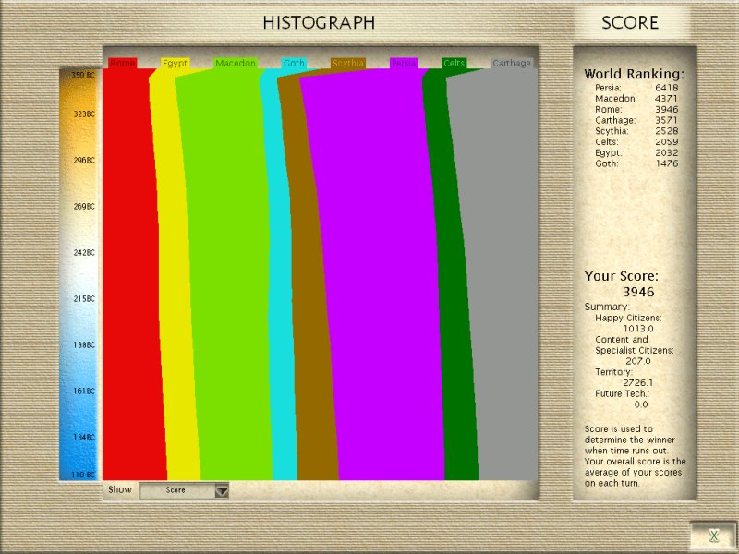Select the Carthage civilization label
This screenshot has width=739, height=554.
pyautogui.click(x=512, y=64)
